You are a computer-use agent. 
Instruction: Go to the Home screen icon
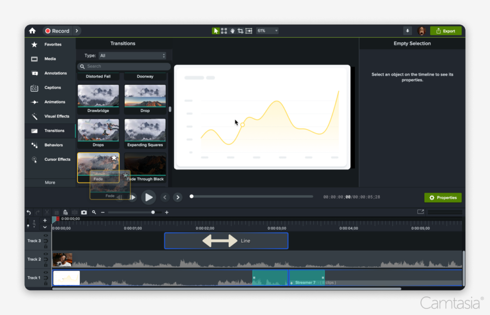click(x=32, y=31)
